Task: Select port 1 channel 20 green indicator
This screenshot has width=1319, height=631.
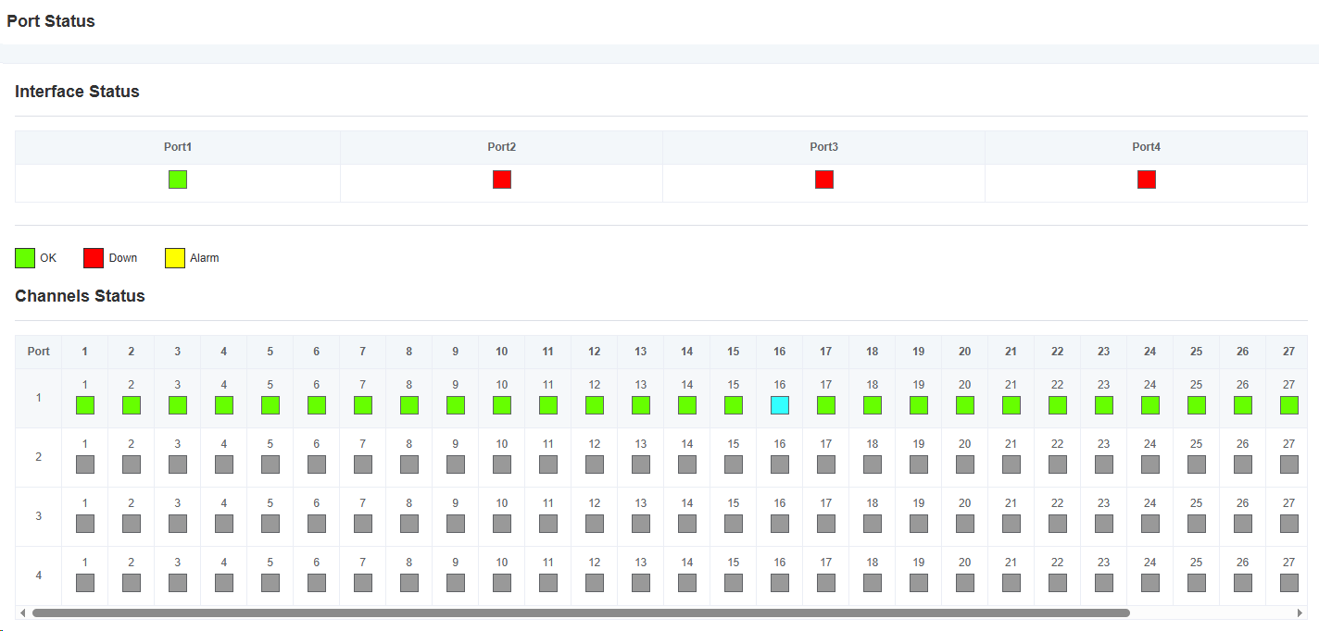Action: (x=965, y=405)
